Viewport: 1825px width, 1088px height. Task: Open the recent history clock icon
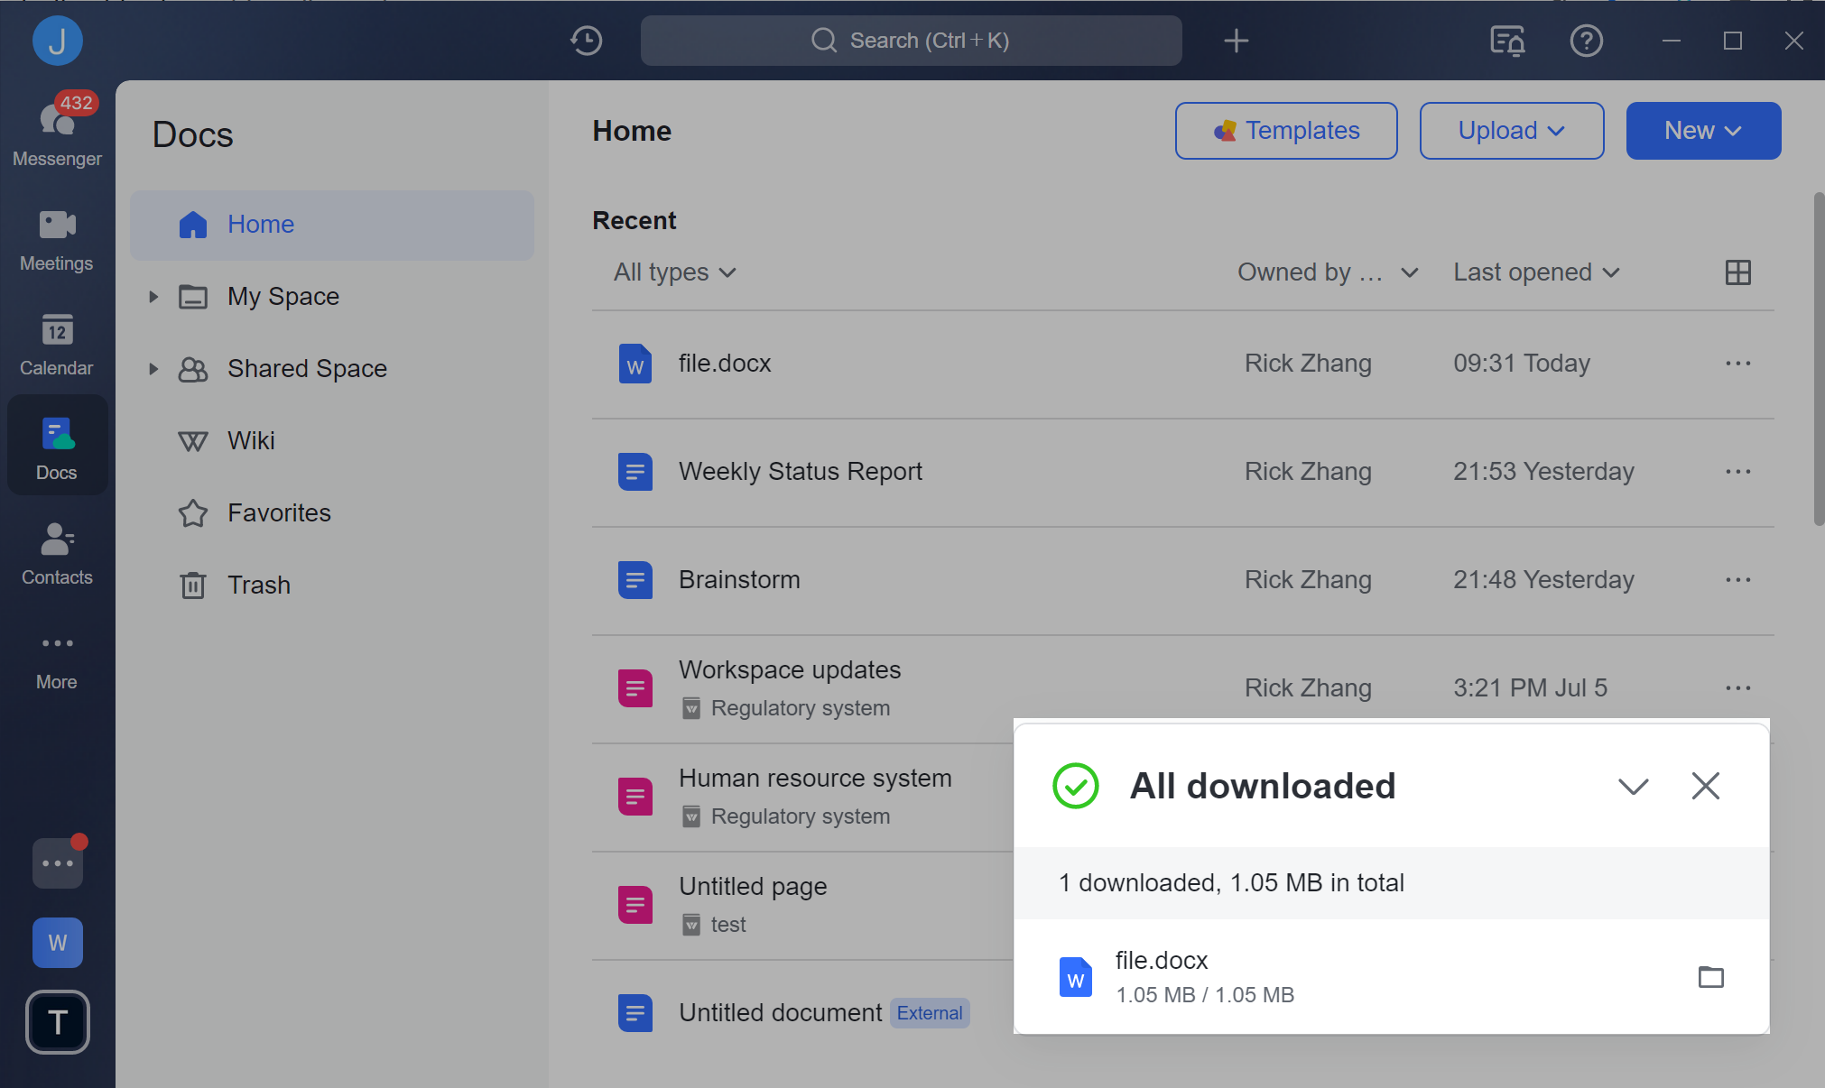[x=585, y=41]
